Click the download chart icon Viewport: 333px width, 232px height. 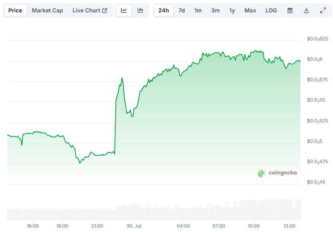coord(307,10)
